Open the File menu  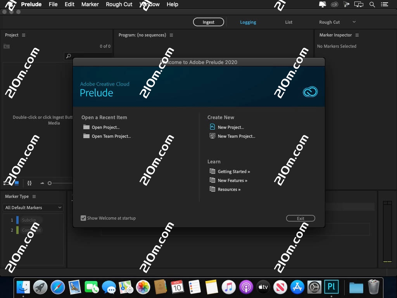point(53,4)
